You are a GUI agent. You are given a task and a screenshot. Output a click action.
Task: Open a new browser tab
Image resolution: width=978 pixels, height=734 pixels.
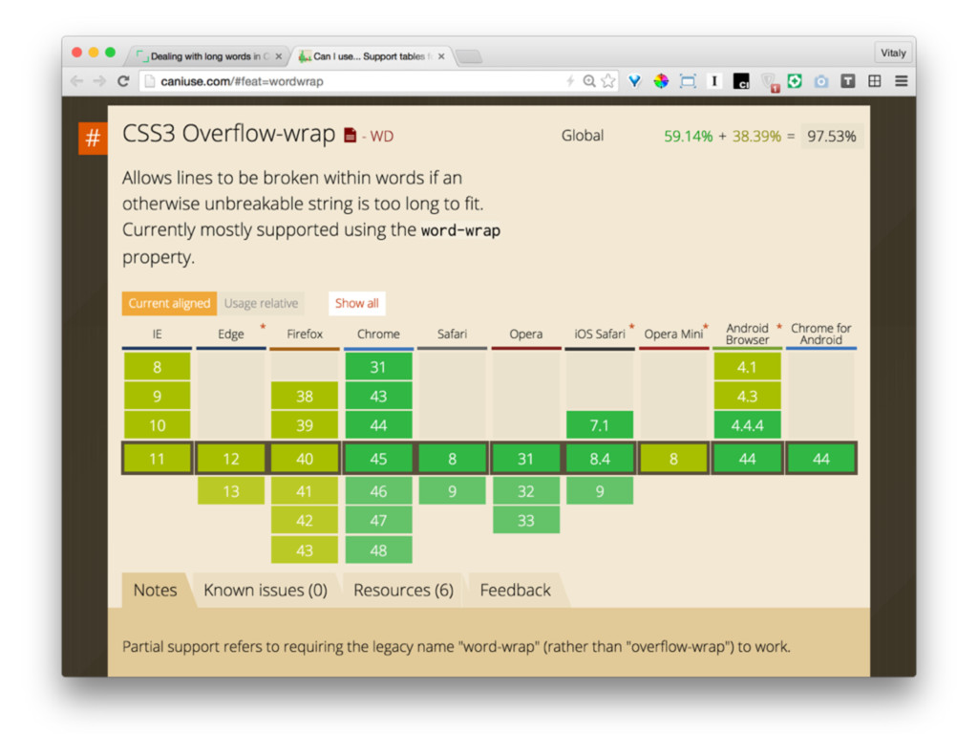point(469,56)
